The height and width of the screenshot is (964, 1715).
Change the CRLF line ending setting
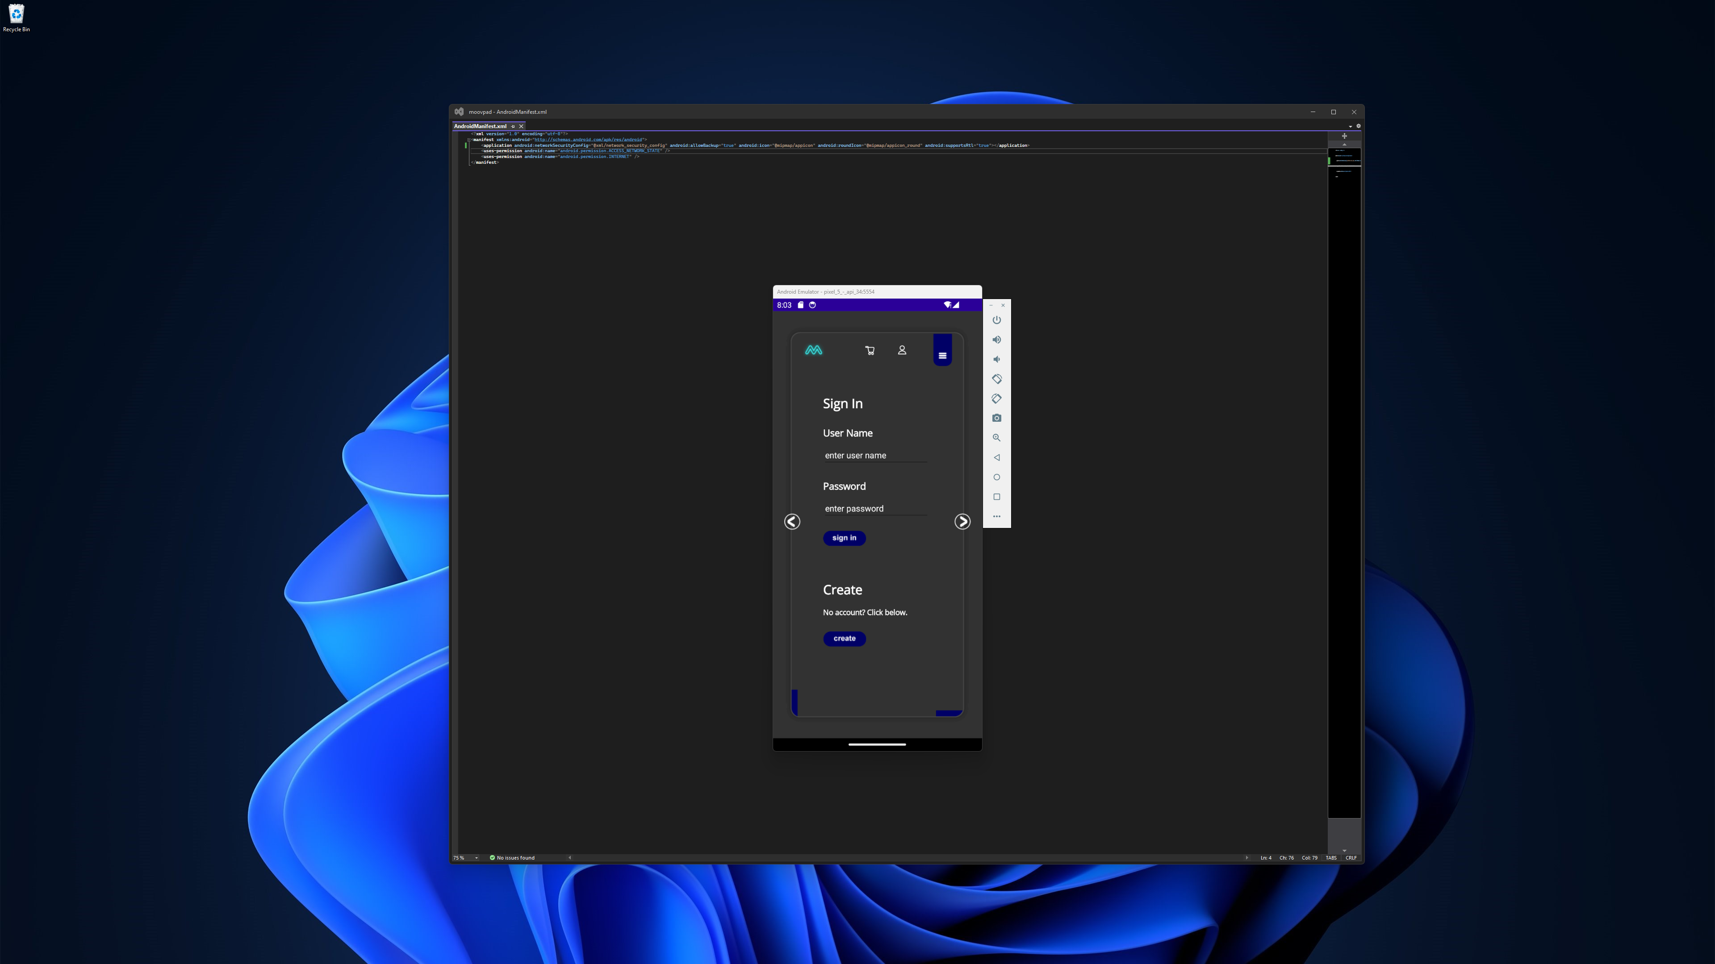click(1351, 858)
